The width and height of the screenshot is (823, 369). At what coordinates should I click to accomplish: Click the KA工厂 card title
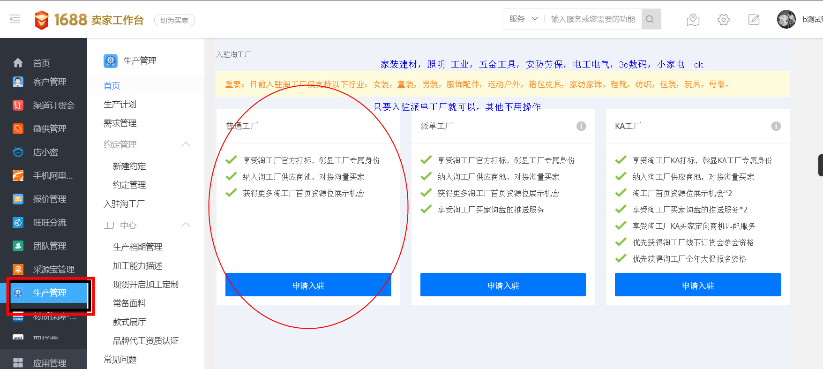pos(628,126)
